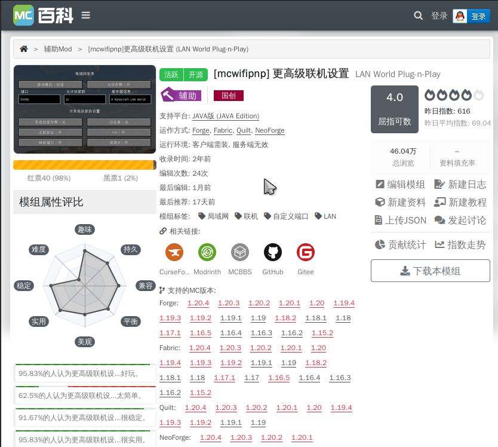Viewport: 498px width, 447px height.
Task: Click the blue QQ 登录 button
Action: [x=478, y=16]
